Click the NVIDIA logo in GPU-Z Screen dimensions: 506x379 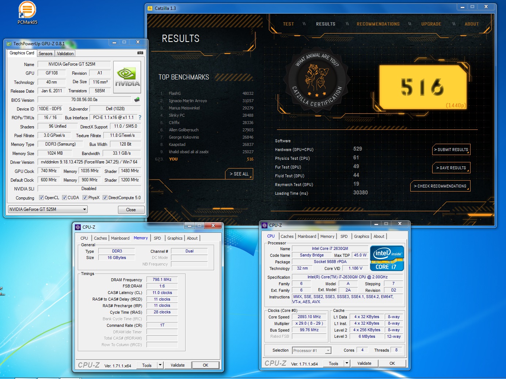[127, 78]
